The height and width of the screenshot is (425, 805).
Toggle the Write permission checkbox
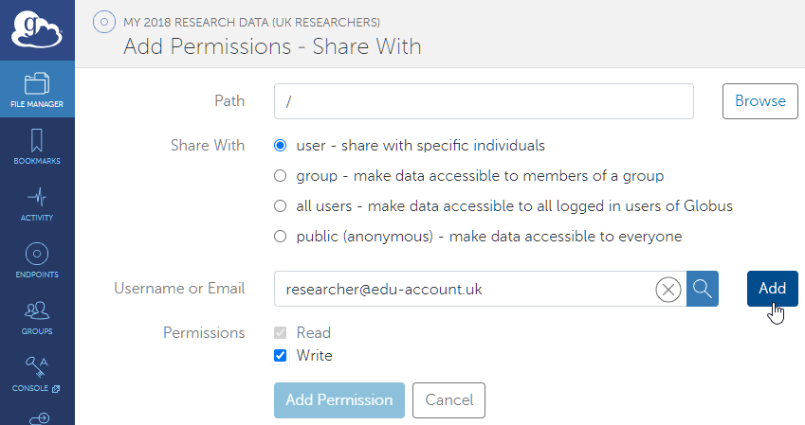pyautogui.click(x=280, y=356)
